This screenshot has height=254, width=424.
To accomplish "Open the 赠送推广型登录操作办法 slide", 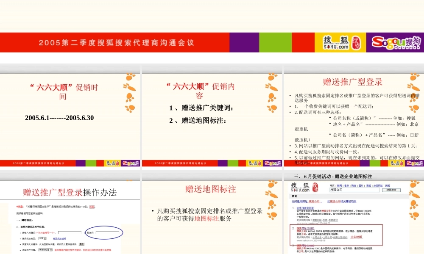I will point(70,213).
